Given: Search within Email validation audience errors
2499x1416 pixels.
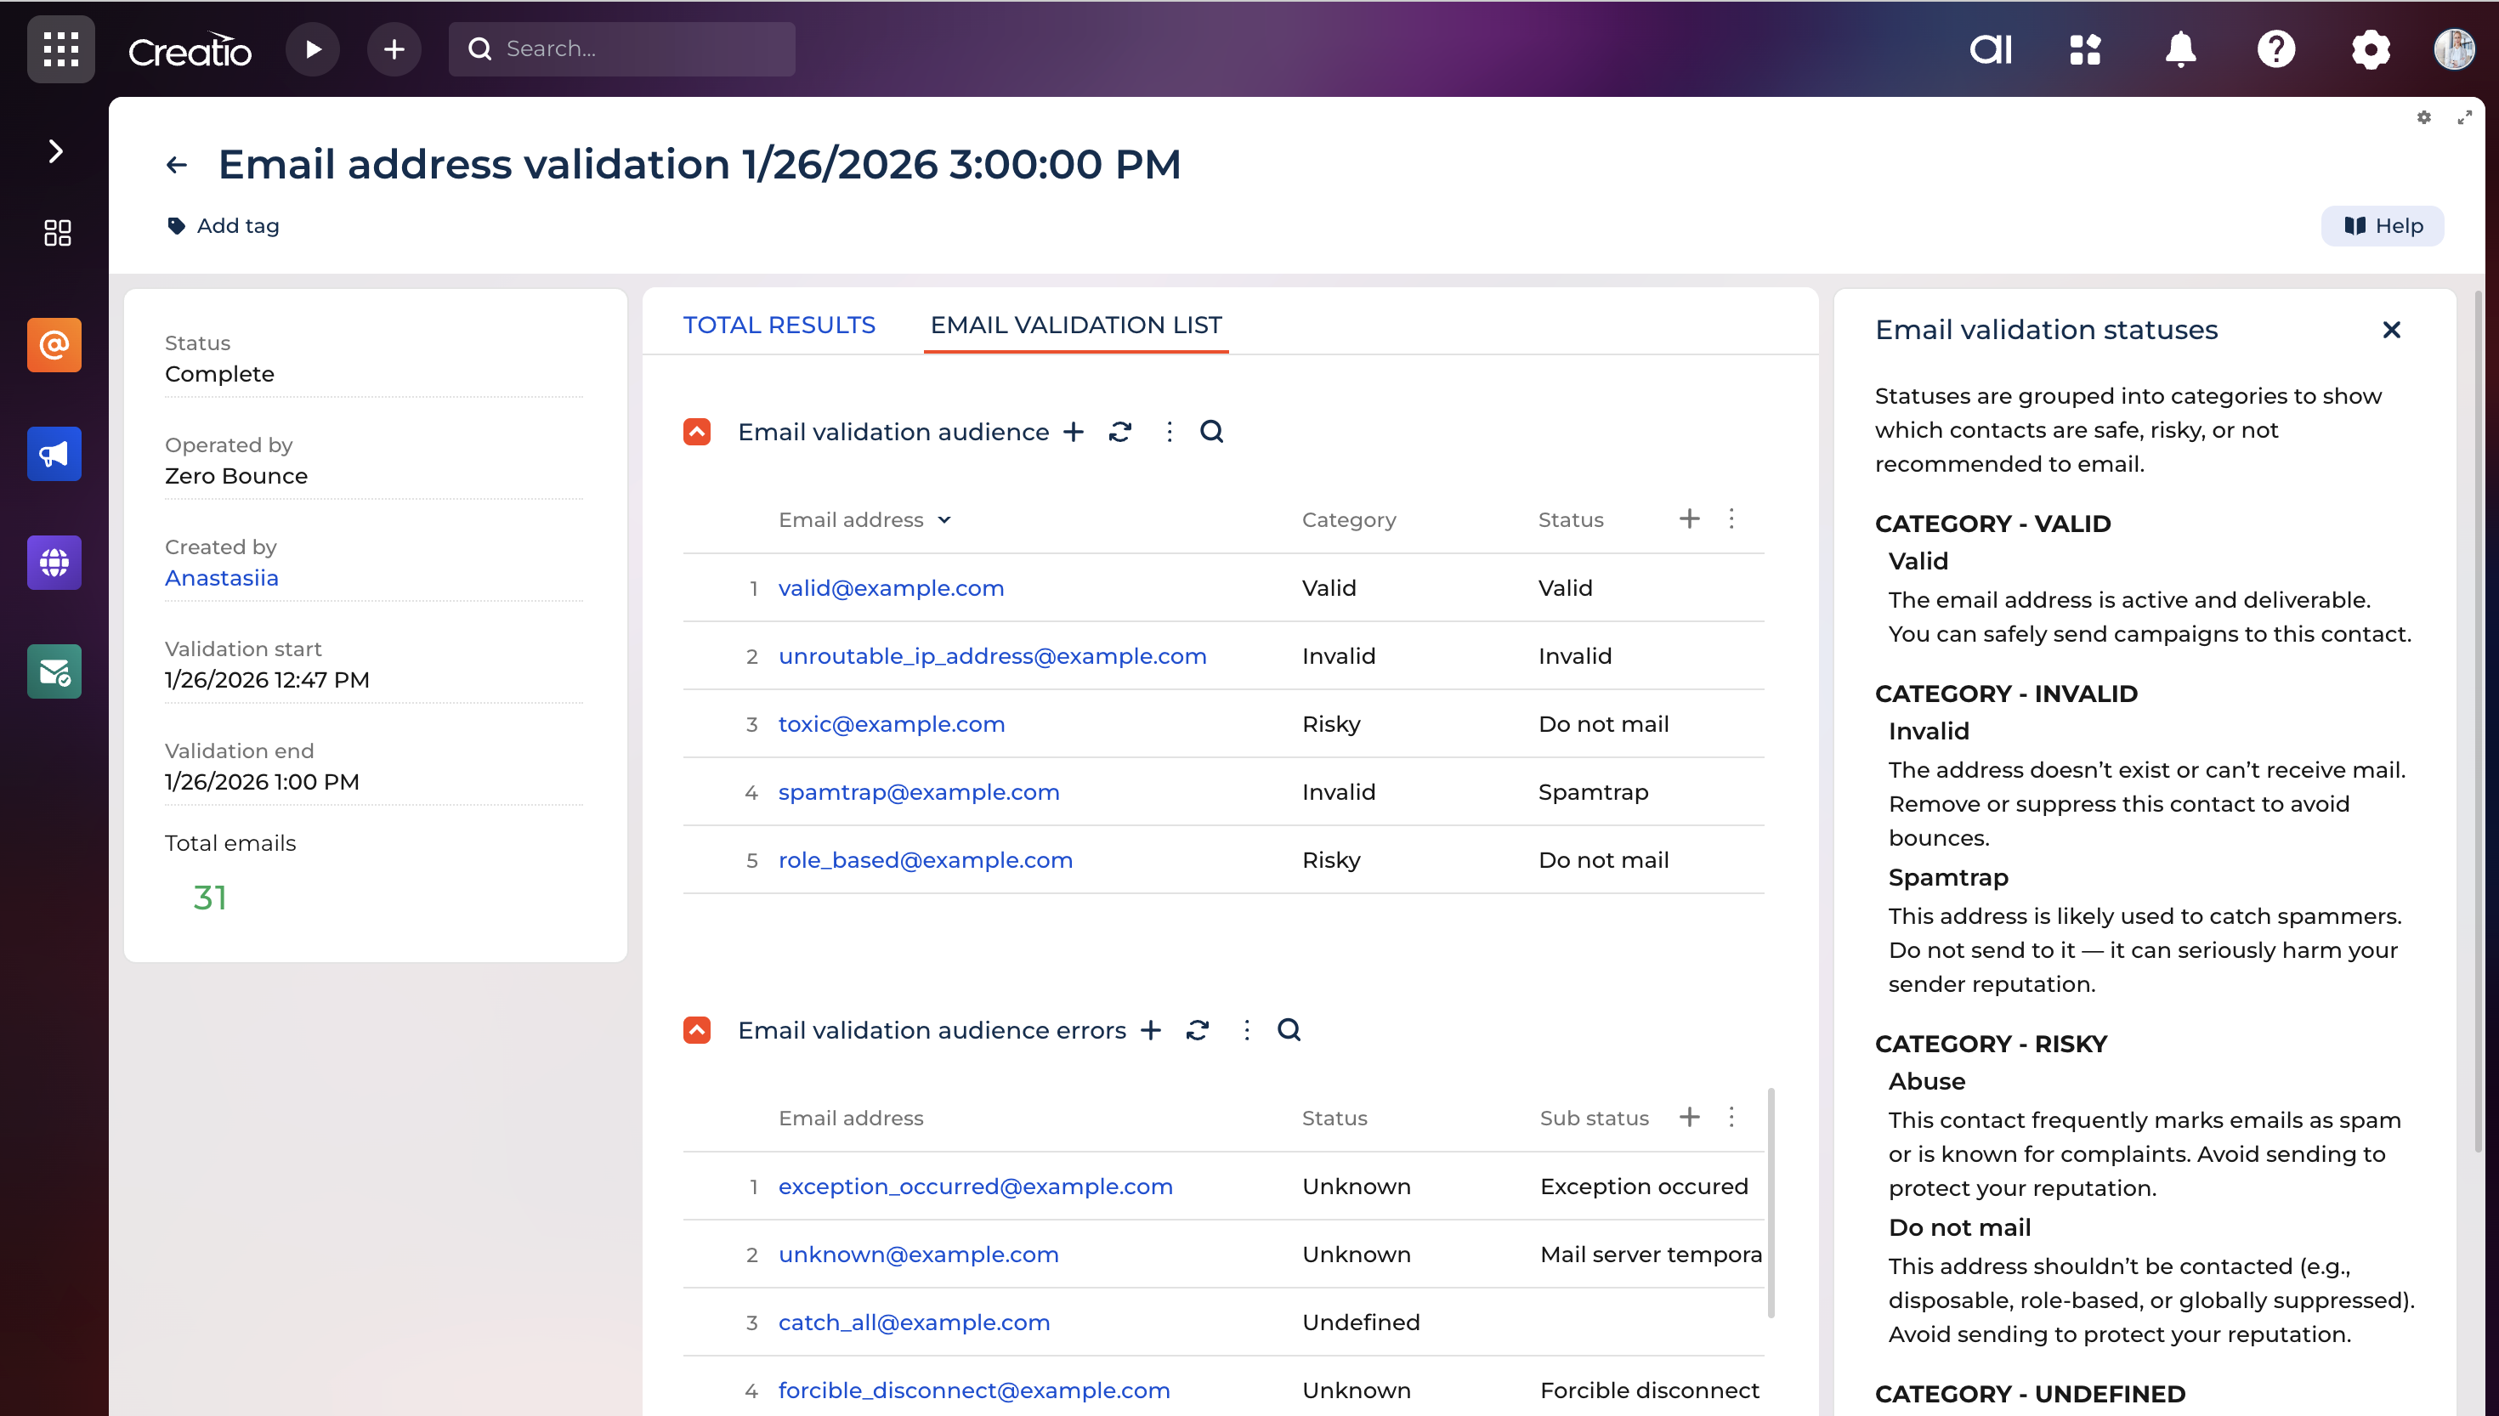Looking at the screenshot, I should 1289,1030.
